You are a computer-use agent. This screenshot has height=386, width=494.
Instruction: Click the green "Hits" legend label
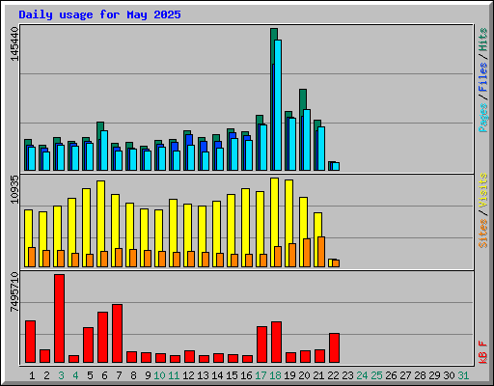483,40
